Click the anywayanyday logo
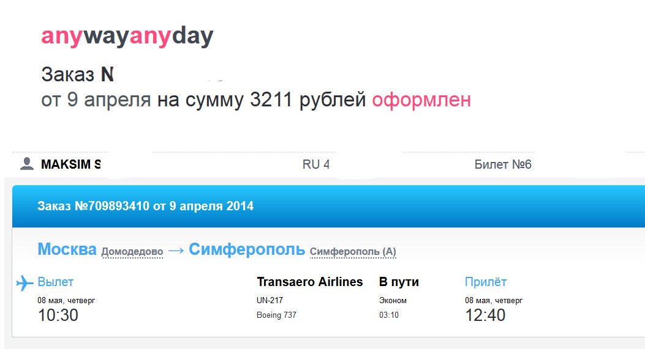 point(127,37)
